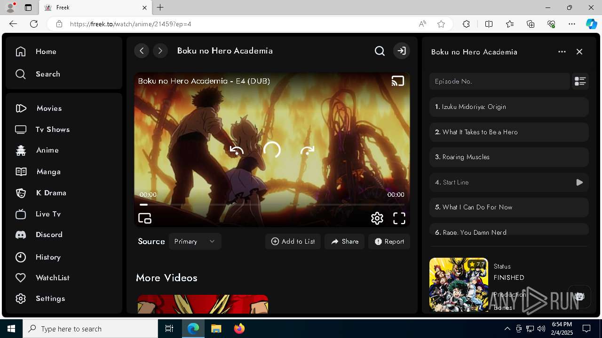Image resolution: width=602 pixels, height=338 pixels.
Task: Open the volume control in system tray
Action: [x=541, y=329]
